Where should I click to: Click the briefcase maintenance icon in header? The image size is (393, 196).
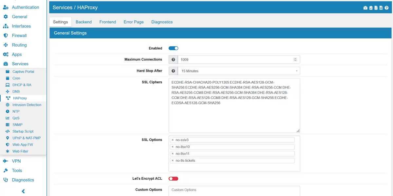[x=365, y=8]
